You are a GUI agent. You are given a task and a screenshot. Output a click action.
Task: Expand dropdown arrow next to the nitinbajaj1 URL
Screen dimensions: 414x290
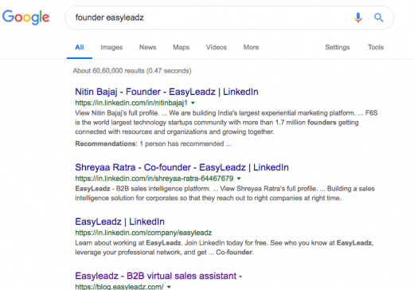(x=193, y=103)
